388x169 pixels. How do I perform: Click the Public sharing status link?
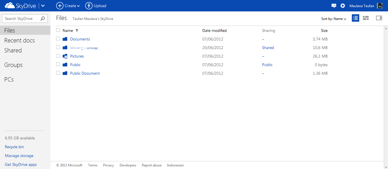click(267, 65)
